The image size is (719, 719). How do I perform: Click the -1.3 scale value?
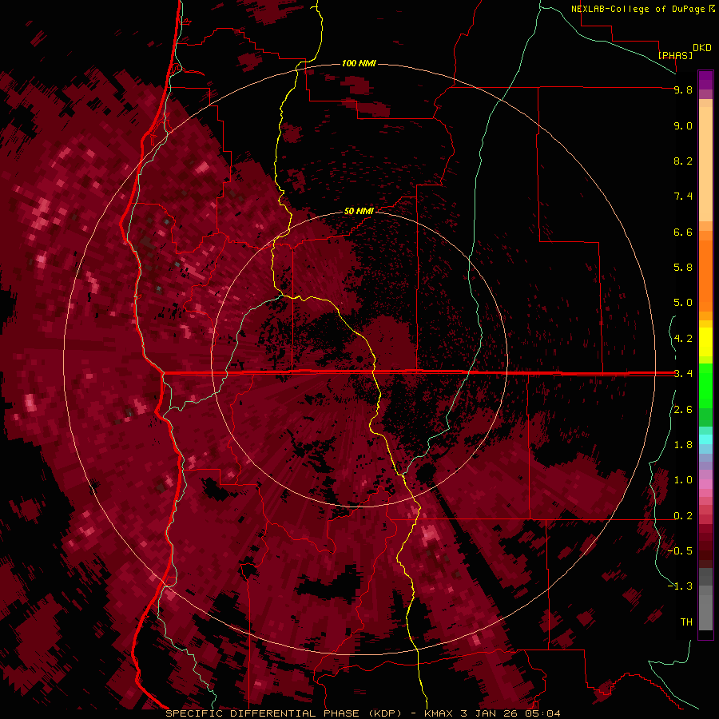[x=680, y=586]
